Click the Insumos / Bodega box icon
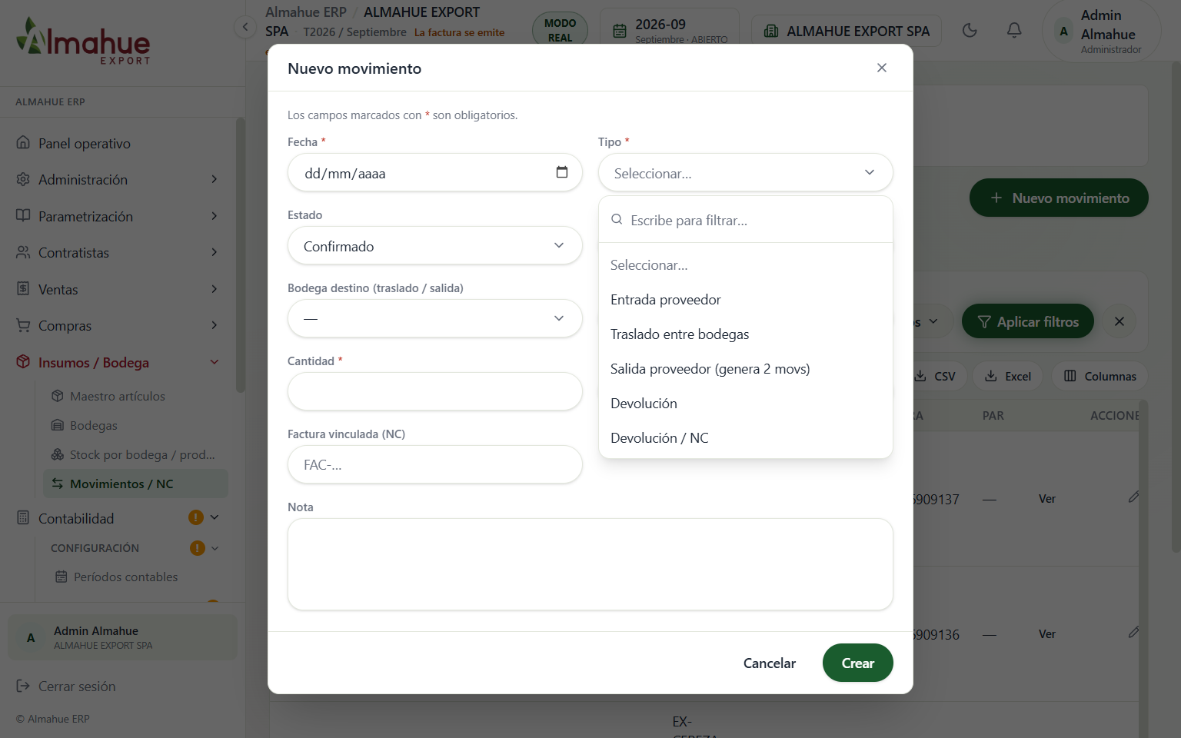This screenshot has height=738, width=1181. point(23,362)
